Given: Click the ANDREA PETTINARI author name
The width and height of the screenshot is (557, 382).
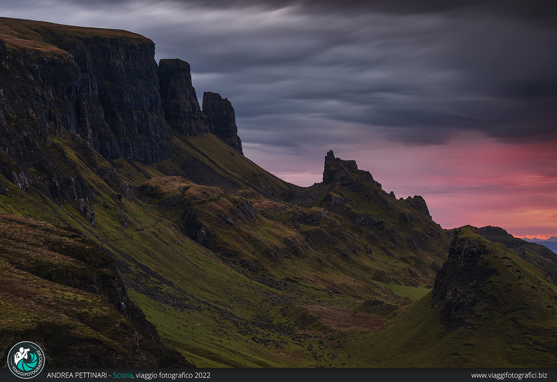Looking at the screenshot, I should pos(77,375).
